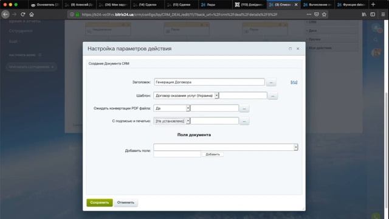Click the macOS green fullscreen window button

click(16, 4)
